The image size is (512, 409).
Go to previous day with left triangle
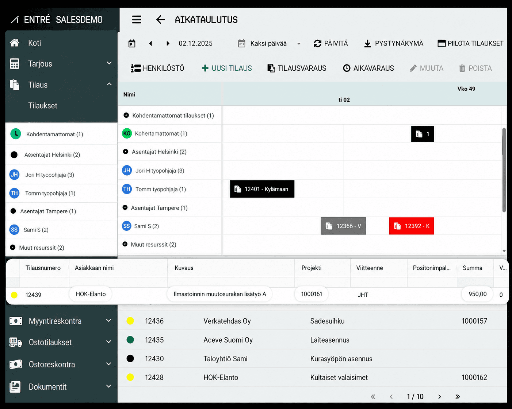150,44
